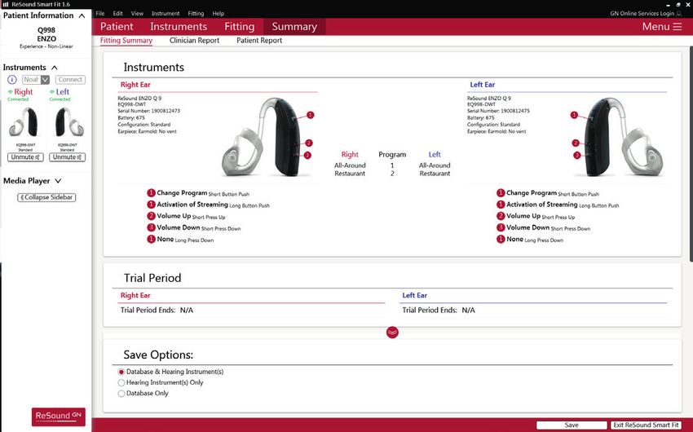This screenshot has width=693, height=432.
Task: Open the Help menu
Action: point(218,14)
